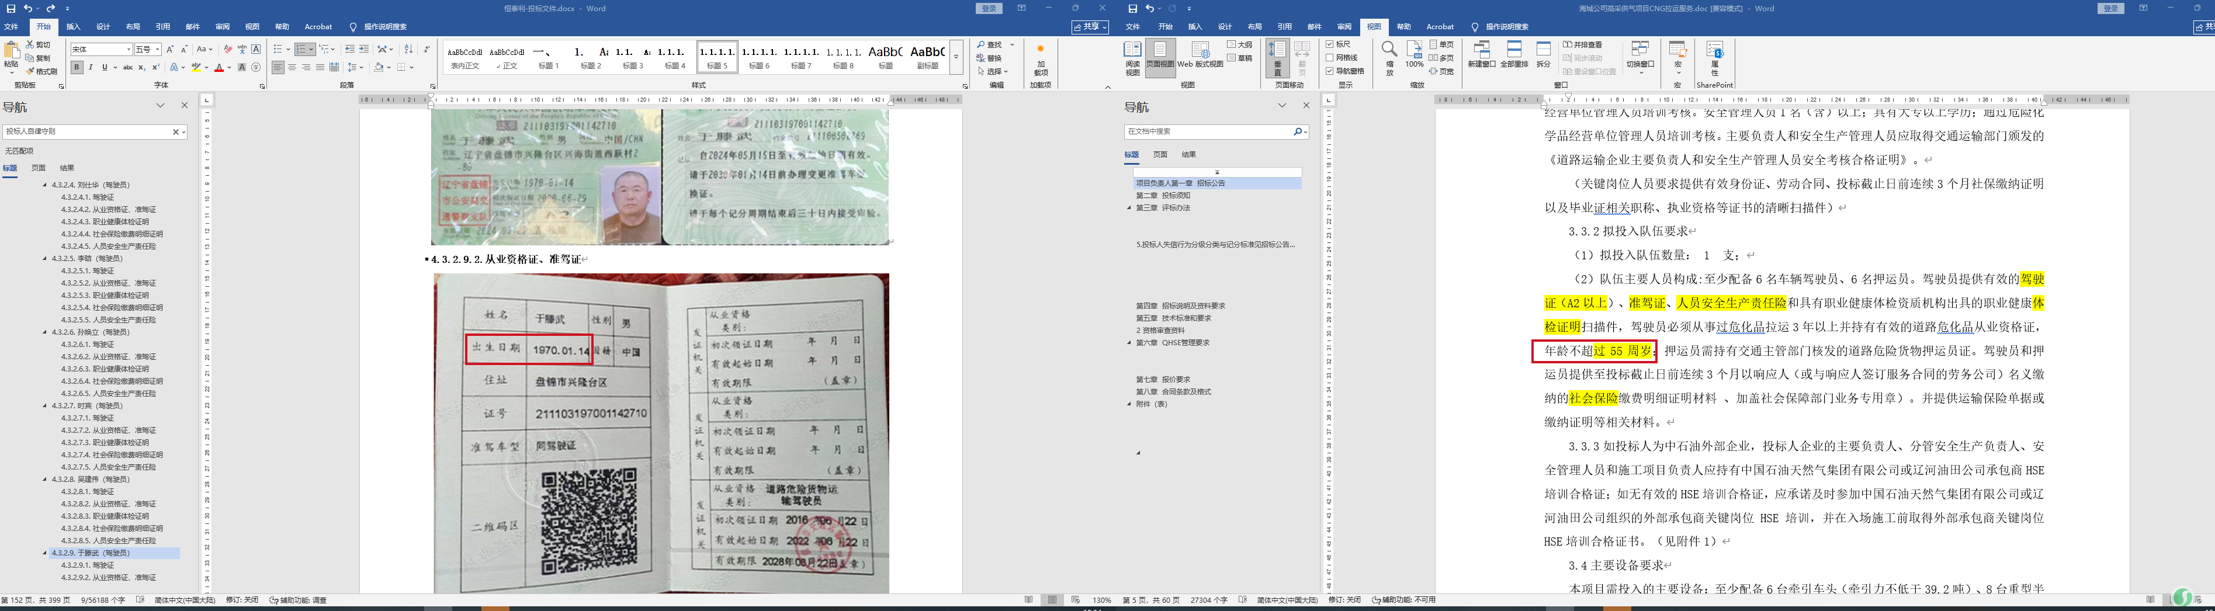Undo last action in left Word window
2215x611 pixels.
pos(27,9)
